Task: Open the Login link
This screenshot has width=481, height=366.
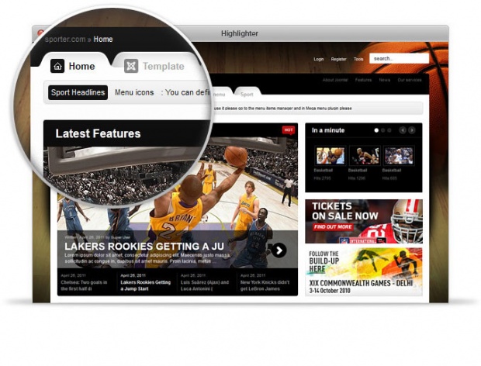Action: point(318,59)
